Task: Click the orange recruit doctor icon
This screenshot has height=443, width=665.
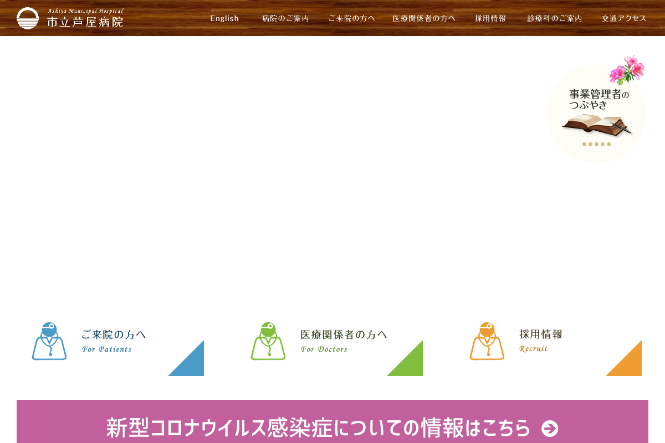Action: click(487, 341)
